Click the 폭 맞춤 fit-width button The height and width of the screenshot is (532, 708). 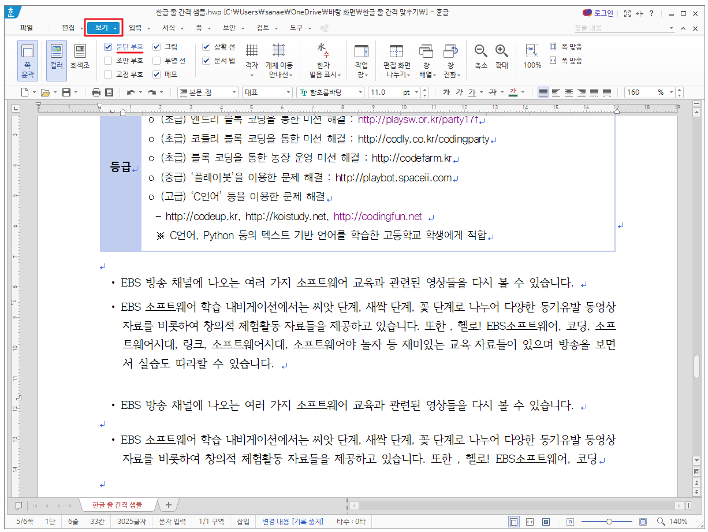[x=566, y=61]
